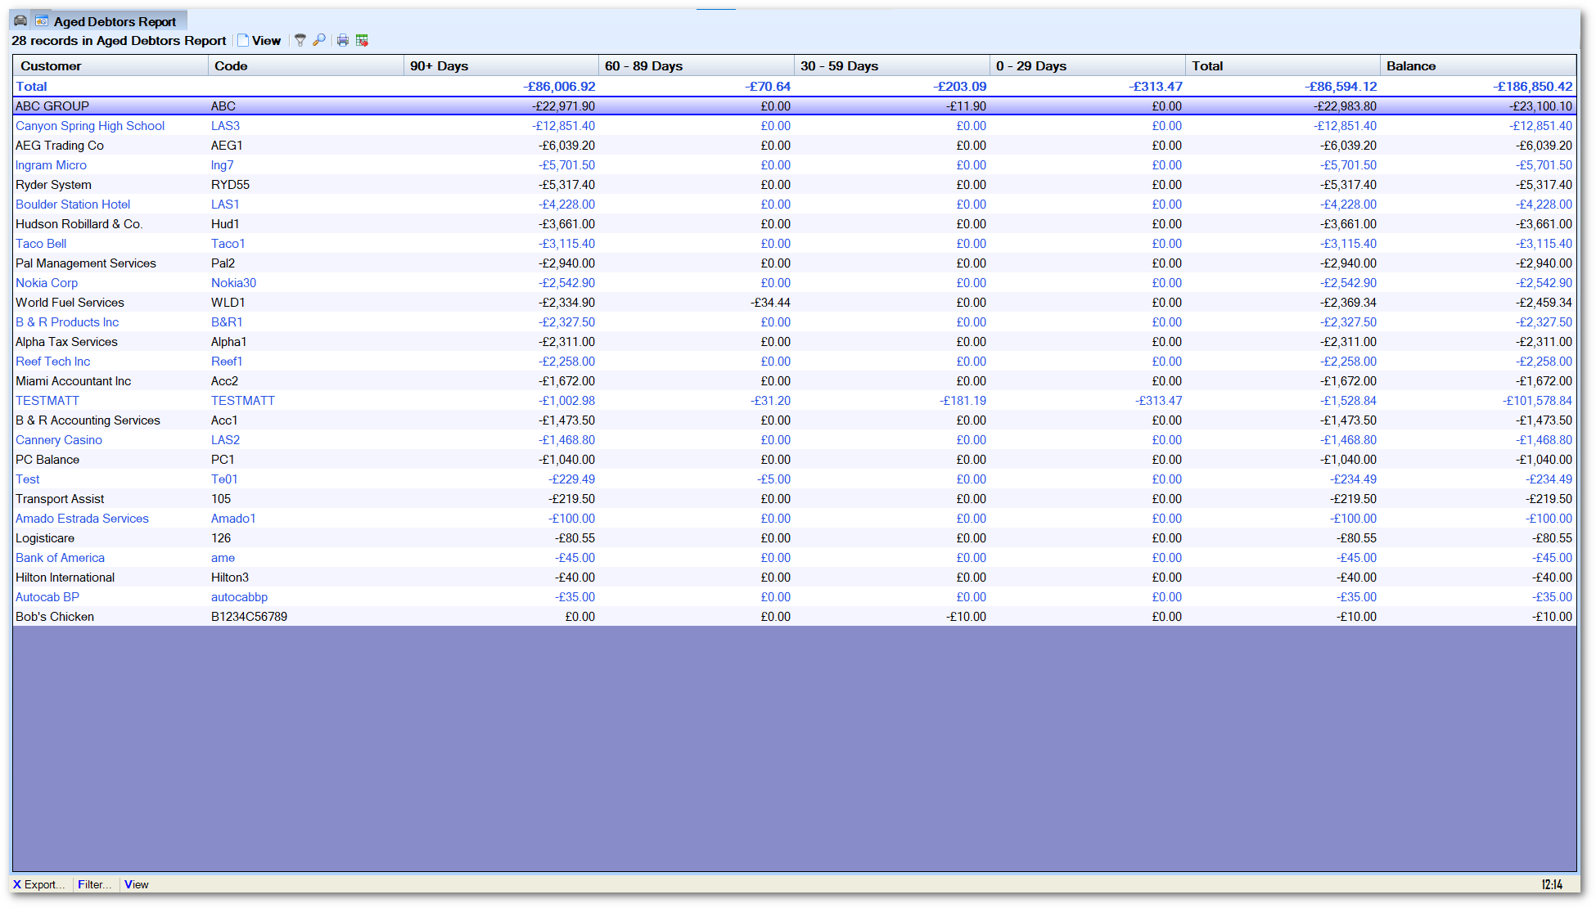Image resolution: width=1596 pixels, height=908 pixels.
Task: Click the export to spreadsheet icon
Action: 362,40
